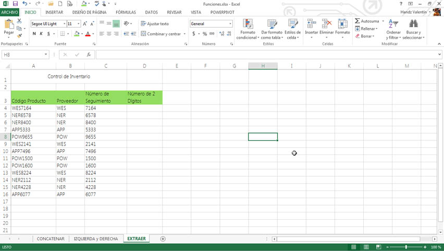Screen dimensions: 444x251
Task: Expand the font name dropdown
Action: point(65,24)
